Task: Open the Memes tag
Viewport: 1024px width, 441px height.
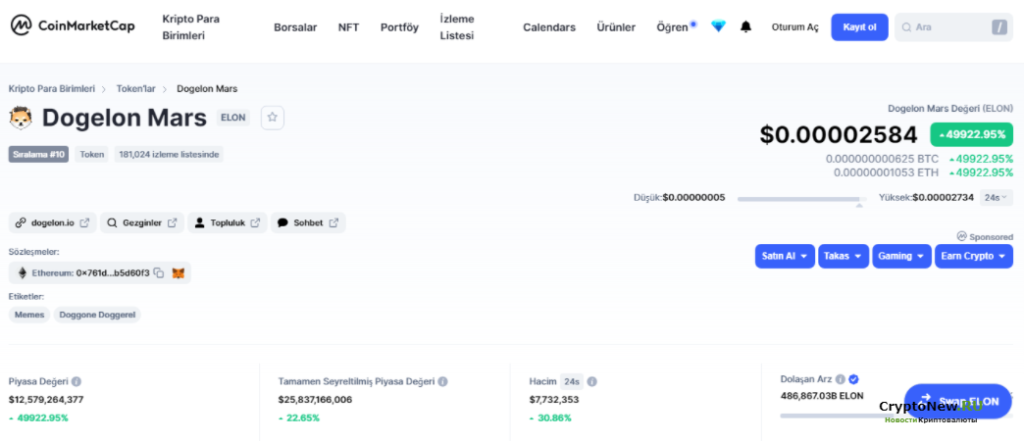Action: click(x=29, y=315)
